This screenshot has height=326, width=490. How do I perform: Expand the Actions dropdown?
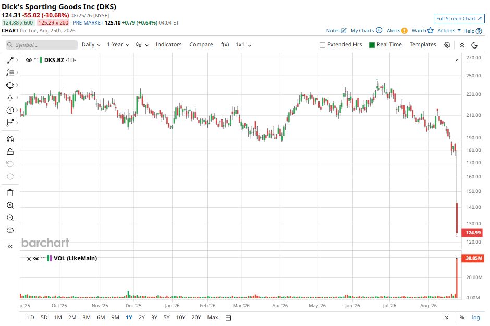[449, 30]
